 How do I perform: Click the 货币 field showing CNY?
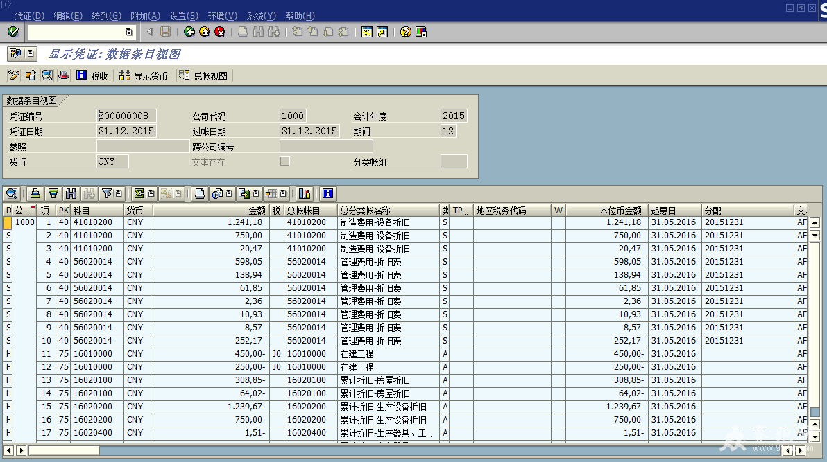pyautogui.click(x=112, y=161)
